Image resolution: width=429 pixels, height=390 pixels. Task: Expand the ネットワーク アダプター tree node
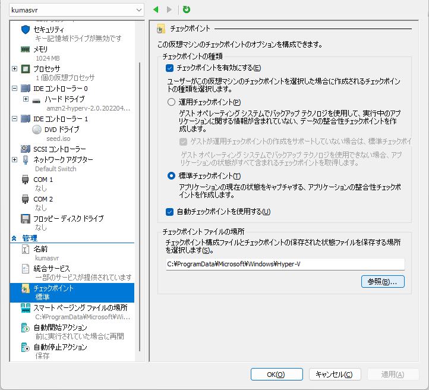[x=15, y=159]
